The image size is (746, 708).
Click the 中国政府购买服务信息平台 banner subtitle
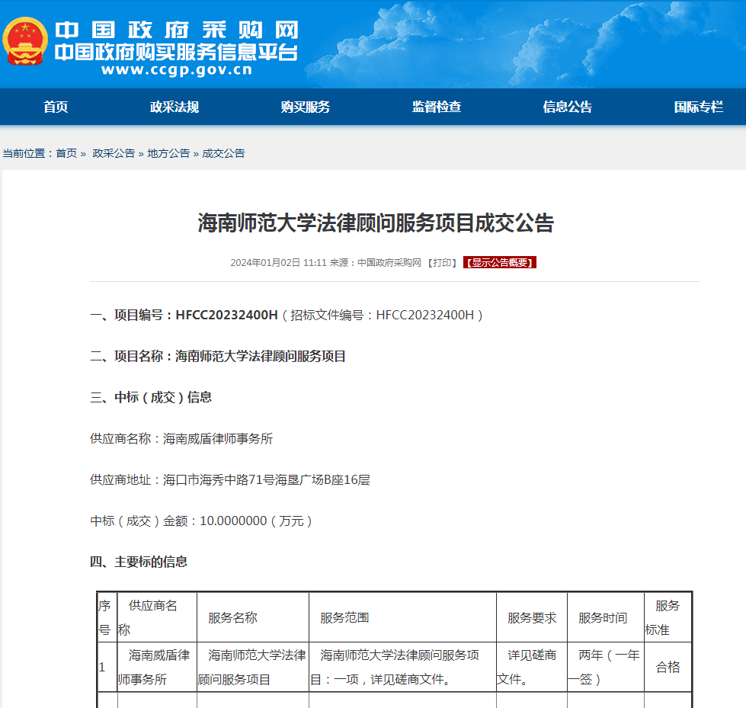177,52
